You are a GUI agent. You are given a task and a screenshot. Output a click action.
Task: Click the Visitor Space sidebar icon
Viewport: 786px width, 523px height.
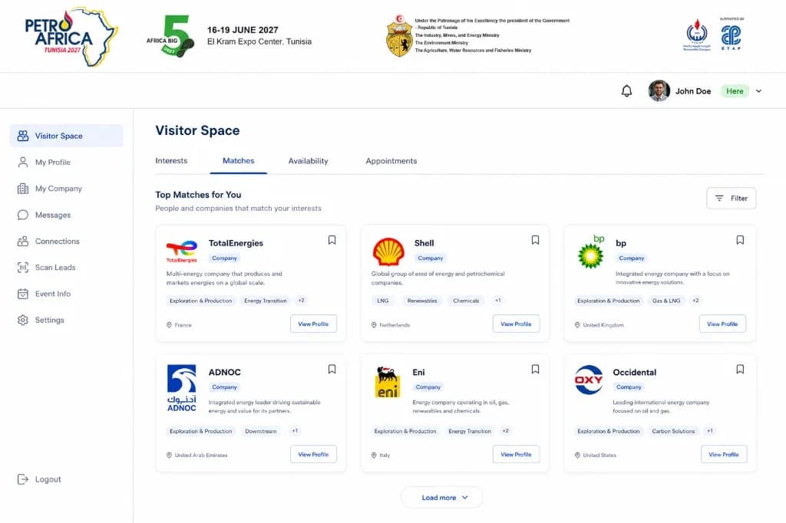click(23, 136)
